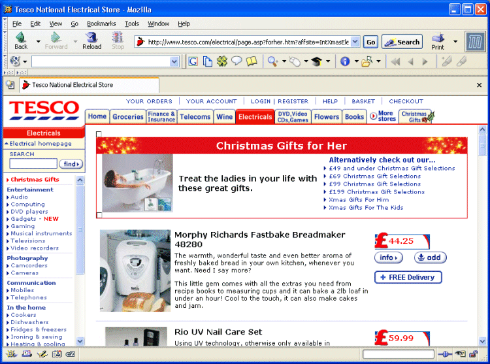Viewport: 490px width, 364px height.
Task: Open the File menu
Action: (17, 24)
